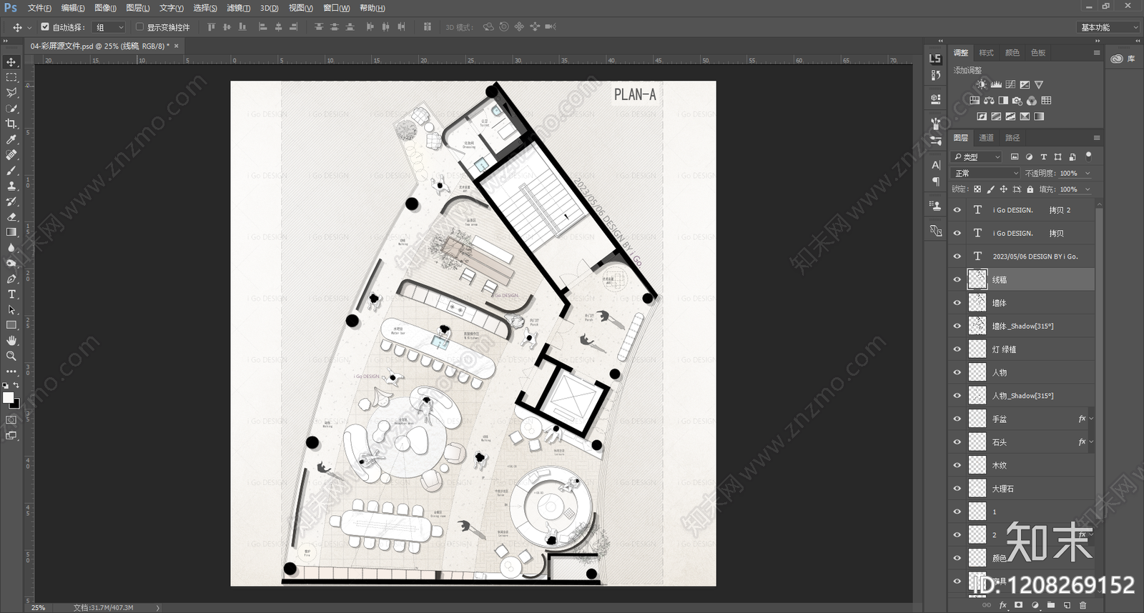Open the Auto-Select group dropdown
1144x613 pixels.
click(x=109, y=27)
